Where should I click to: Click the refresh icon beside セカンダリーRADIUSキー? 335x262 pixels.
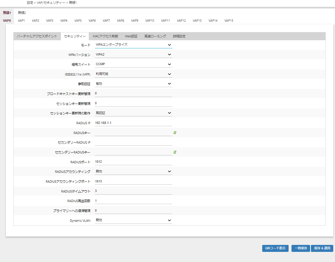click(175, 152)
